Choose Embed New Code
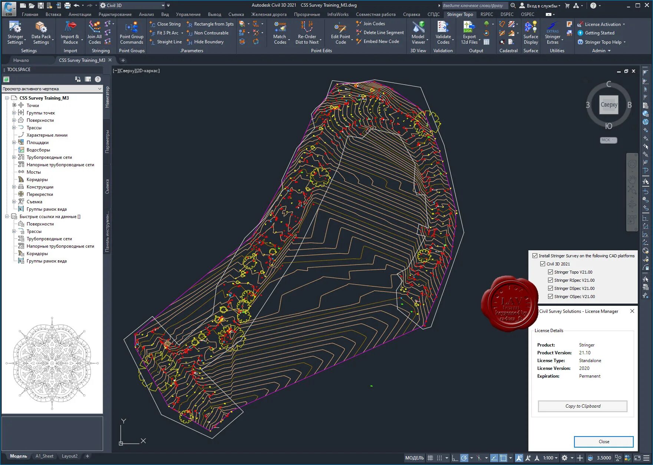Screen dimensions: 653x465 [x=377, y=41]
